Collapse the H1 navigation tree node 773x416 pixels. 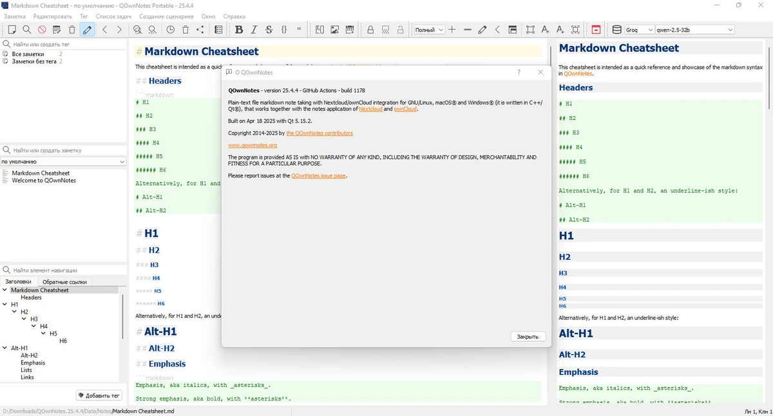tap(5, 304)
